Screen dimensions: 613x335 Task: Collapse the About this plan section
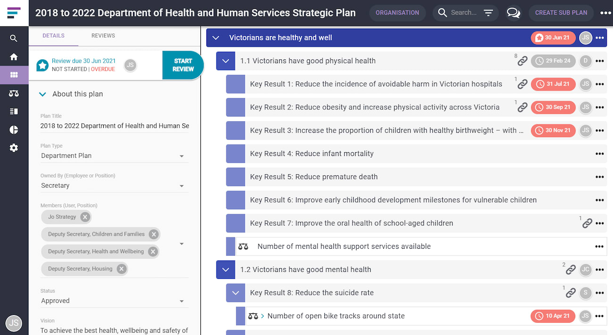coord(42,94)
